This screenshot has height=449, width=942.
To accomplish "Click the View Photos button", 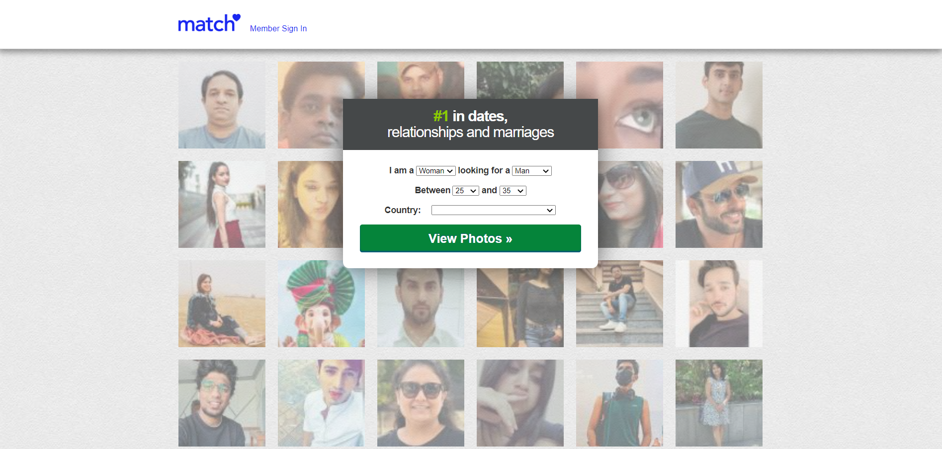I will click(x=470, y=238).
